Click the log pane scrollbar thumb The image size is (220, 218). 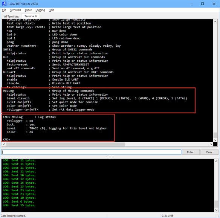(216, 204)
